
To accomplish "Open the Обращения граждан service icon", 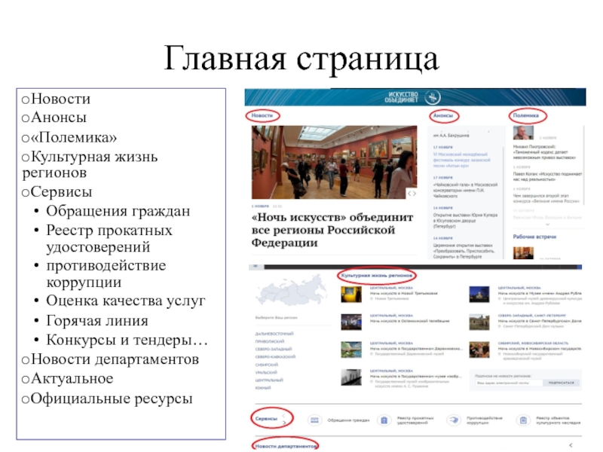I will (314, 420).
